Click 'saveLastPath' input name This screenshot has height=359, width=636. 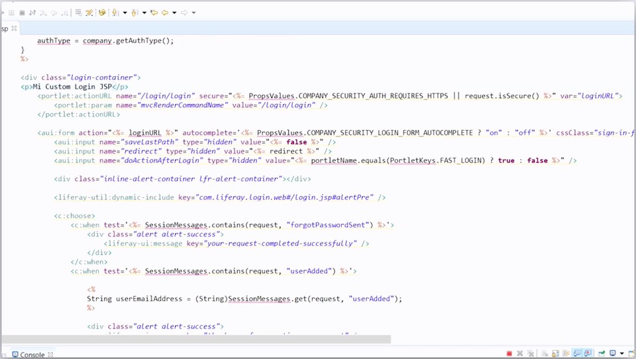click(x=149, y=142)
